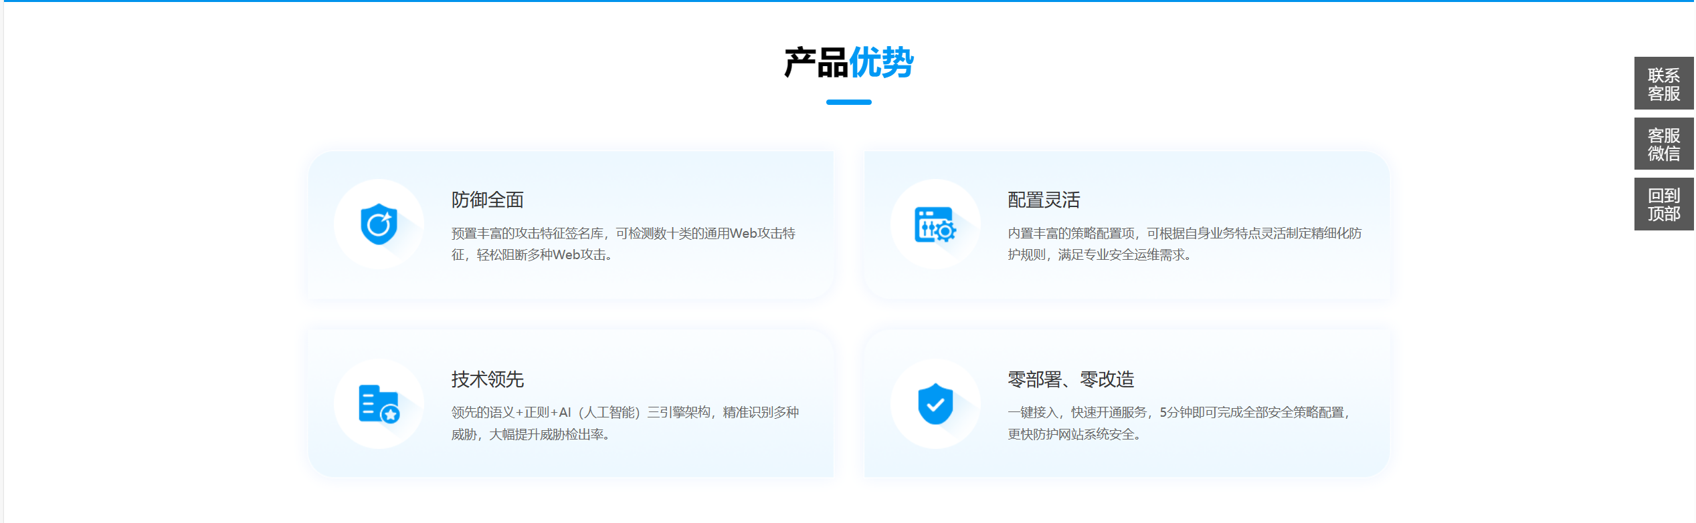Click the blue 优势 text in the heading
Screen dimensions: 1696x523
881,63
